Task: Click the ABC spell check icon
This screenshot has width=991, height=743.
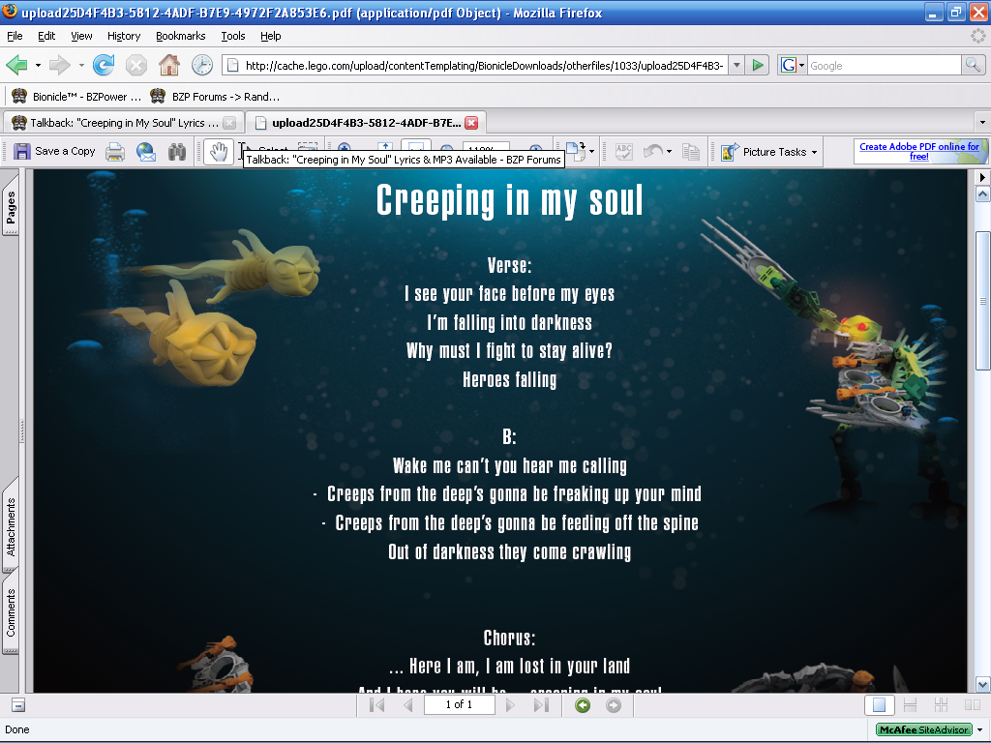Action: click(624, 152)
